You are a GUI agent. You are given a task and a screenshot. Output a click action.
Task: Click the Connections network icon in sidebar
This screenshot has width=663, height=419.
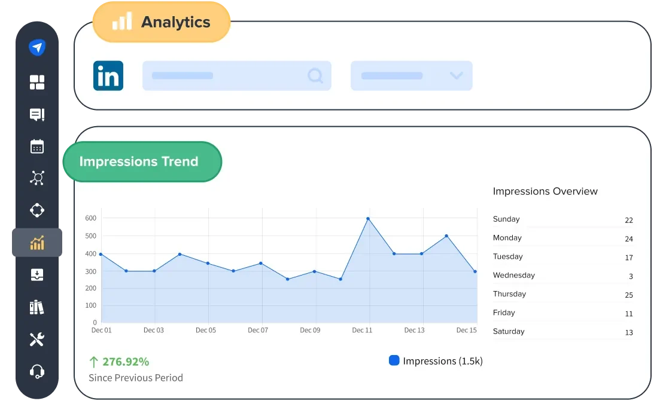[x=37, y=178]
